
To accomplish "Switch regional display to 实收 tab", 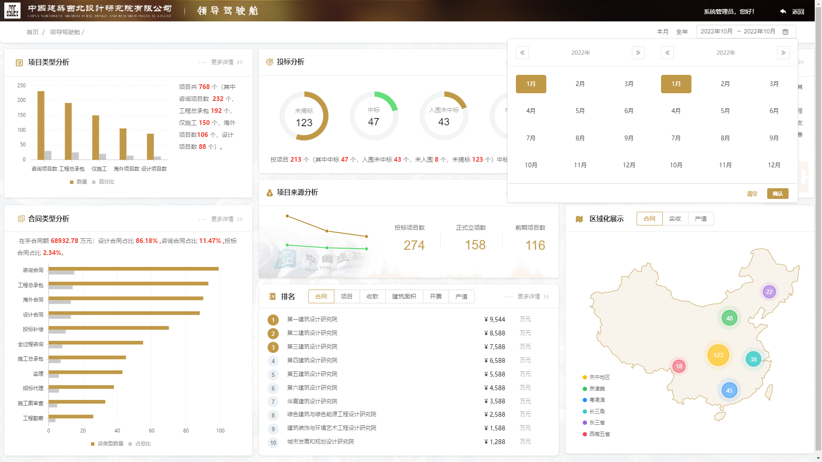I will [675, 219].
